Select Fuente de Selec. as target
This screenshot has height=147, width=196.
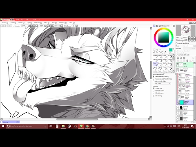click(x=158, y=91)
